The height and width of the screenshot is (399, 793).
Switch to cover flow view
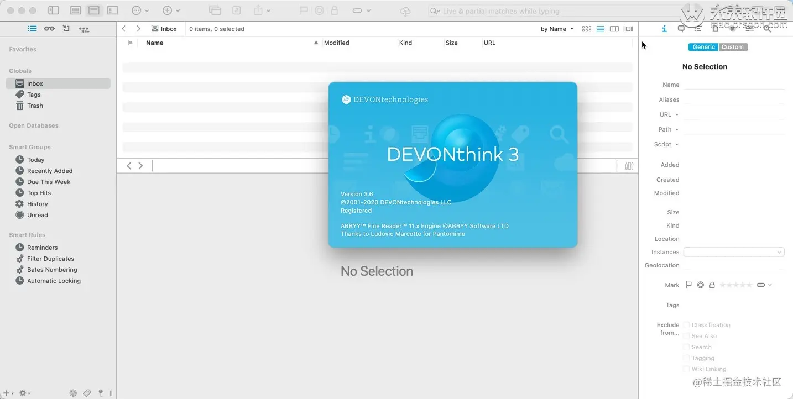click(628, 29)
